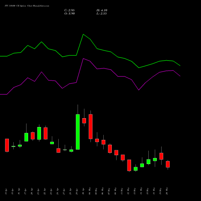
Task: Click the '17 Apr' date axis label
Action: [26, 191]
